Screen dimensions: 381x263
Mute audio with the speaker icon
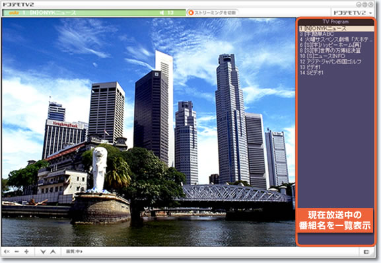click(7, 252)
